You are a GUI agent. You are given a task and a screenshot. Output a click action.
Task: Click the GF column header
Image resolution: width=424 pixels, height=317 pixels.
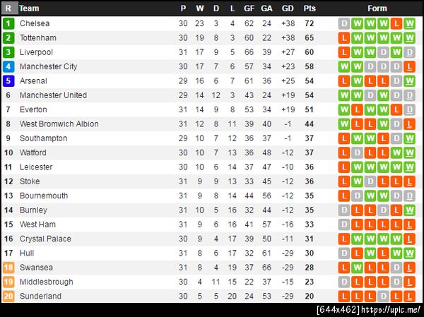click(249, 8)
